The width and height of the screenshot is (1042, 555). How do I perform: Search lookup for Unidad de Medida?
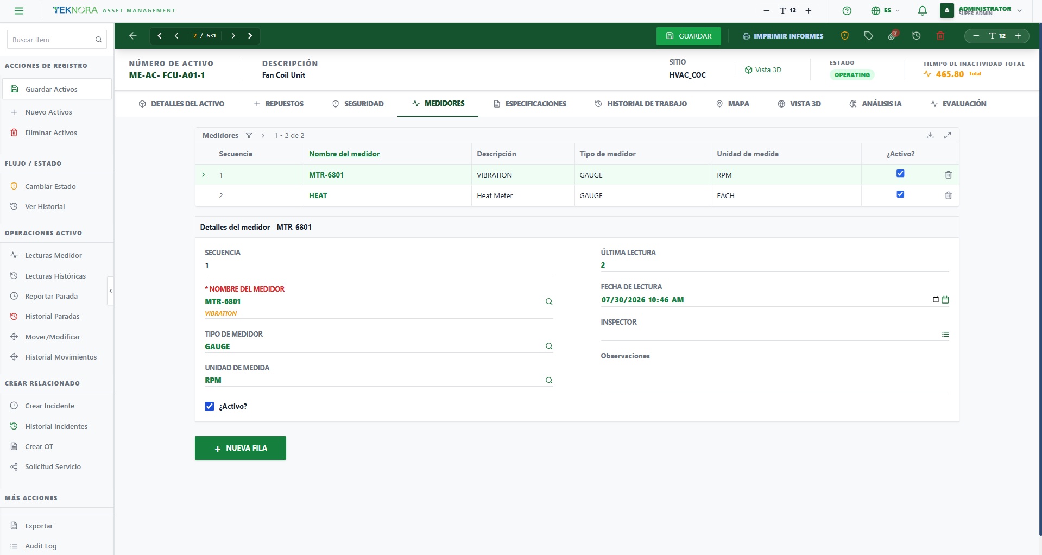[549, 381]
